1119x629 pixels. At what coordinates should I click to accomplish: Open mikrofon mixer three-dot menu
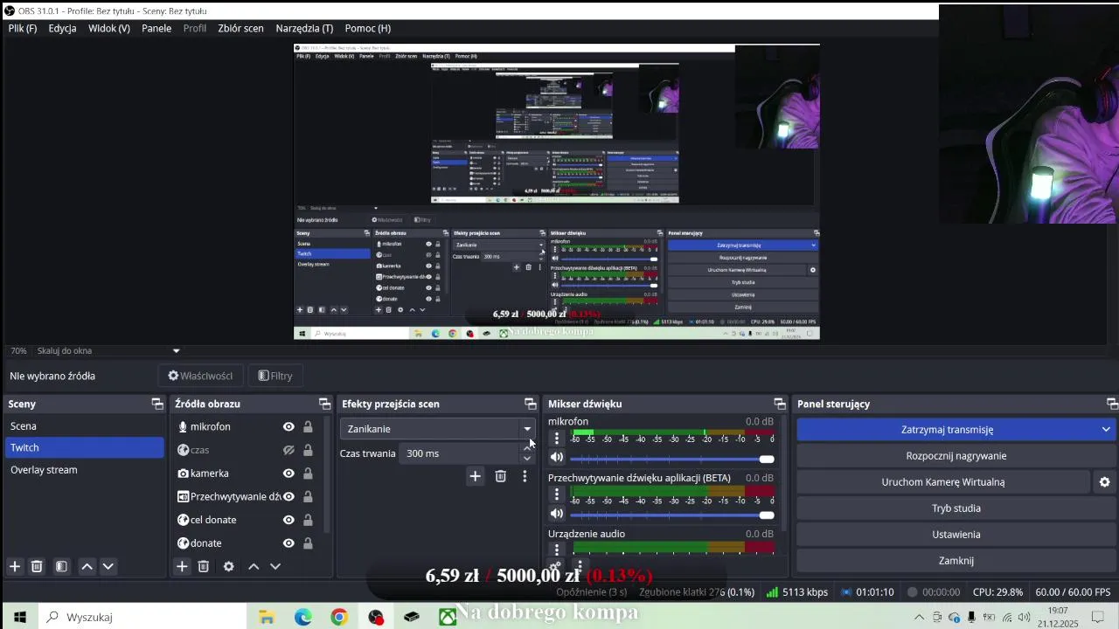pos(557,439)
